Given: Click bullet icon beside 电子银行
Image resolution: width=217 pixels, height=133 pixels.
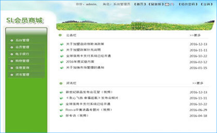Looking at the screenshot, I should [x=12, y=54].
